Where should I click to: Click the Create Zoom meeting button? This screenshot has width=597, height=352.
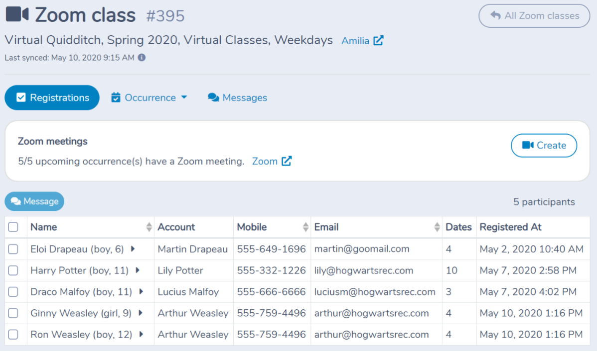click(x=544, y=146)
